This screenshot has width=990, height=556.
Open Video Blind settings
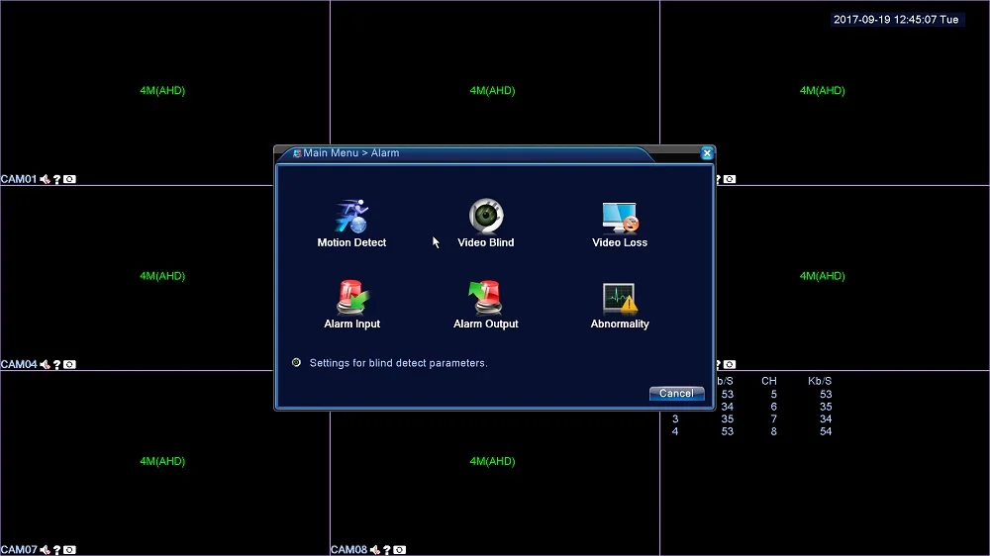coord(485,224)
